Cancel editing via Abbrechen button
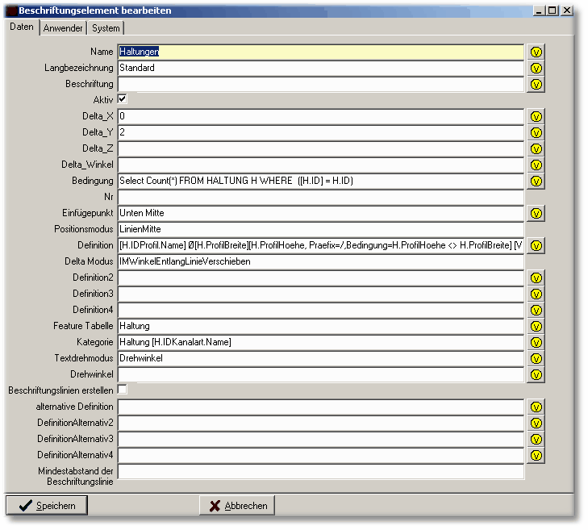 (x=237, y=506)
